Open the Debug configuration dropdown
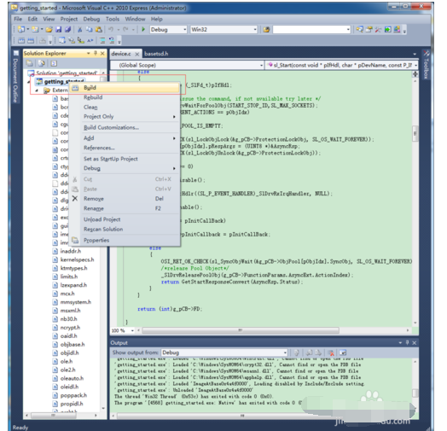 pos(185,29)
